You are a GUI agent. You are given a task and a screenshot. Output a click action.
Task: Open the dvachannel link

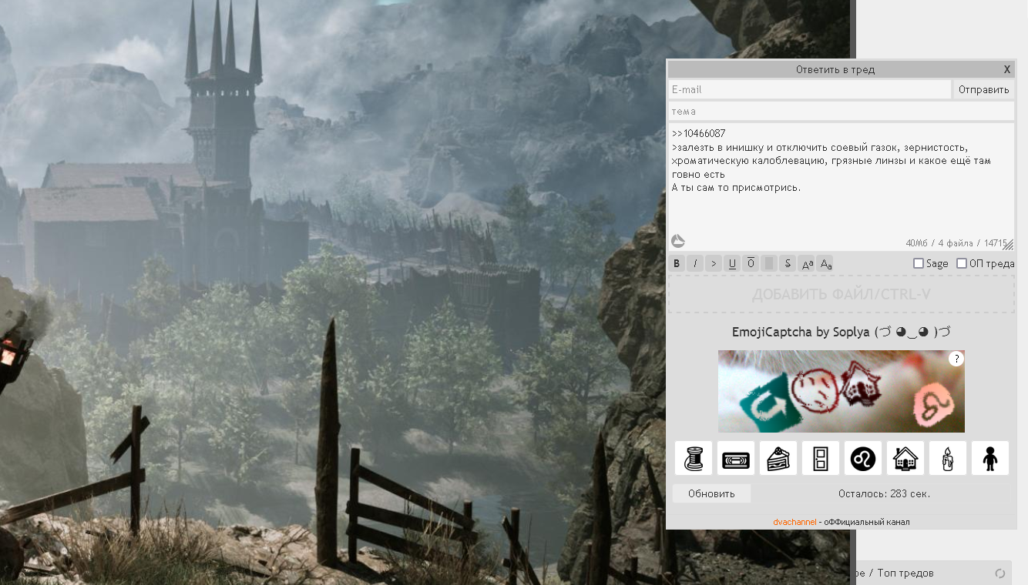795,522
